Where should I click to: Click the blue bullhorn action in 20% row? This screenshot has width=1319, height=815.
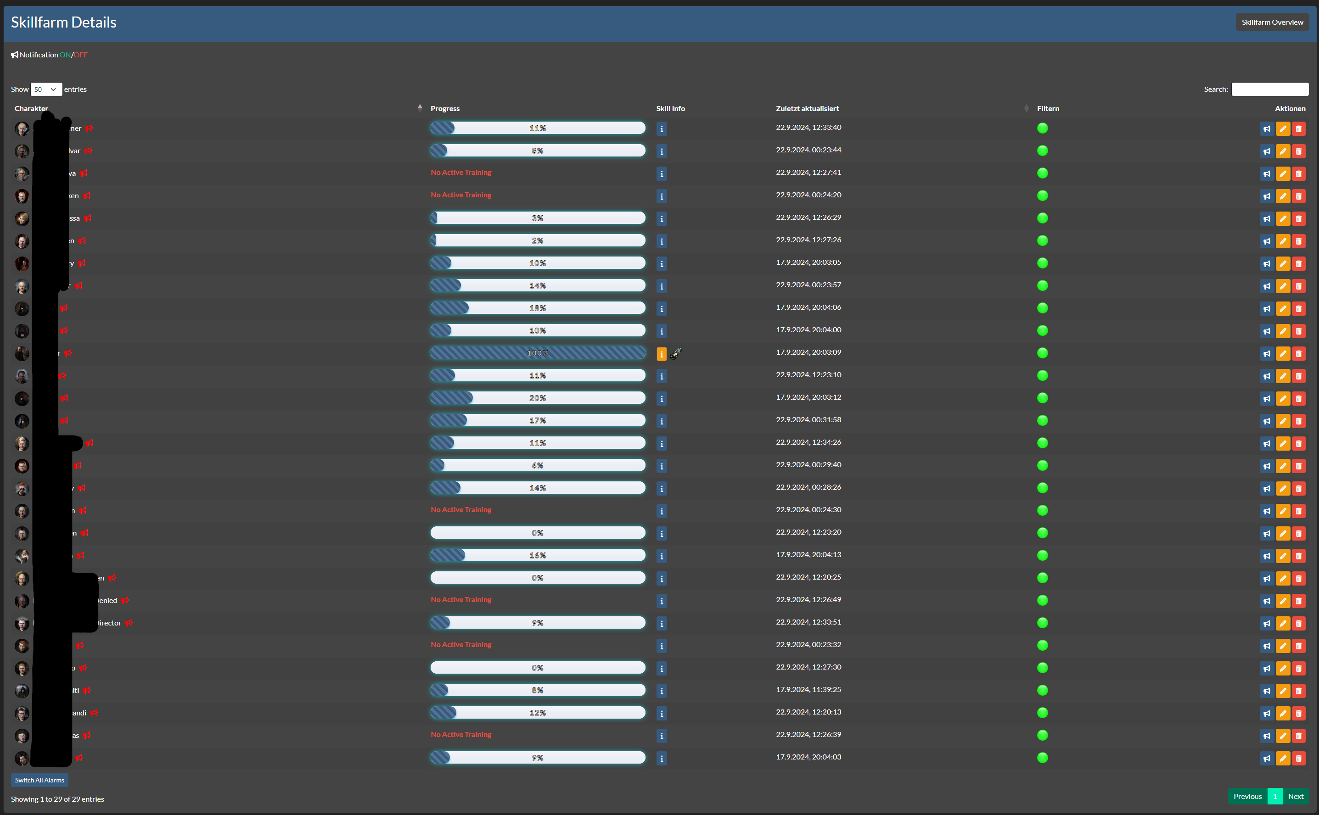click(1267, 399)
